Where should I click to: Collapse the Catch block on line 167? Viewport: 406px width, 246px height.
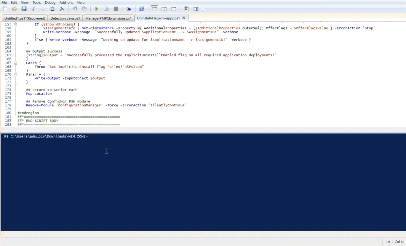pos(15,63)
